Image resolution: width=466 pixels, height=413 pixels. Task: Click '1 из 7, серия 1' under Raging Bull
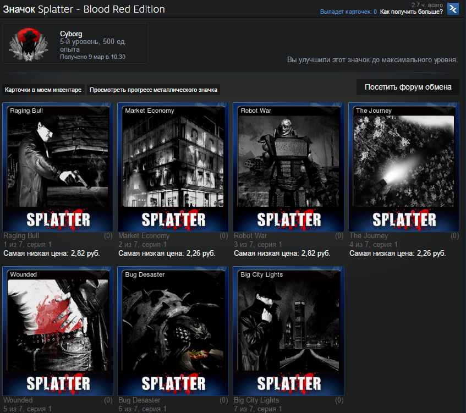28,245
